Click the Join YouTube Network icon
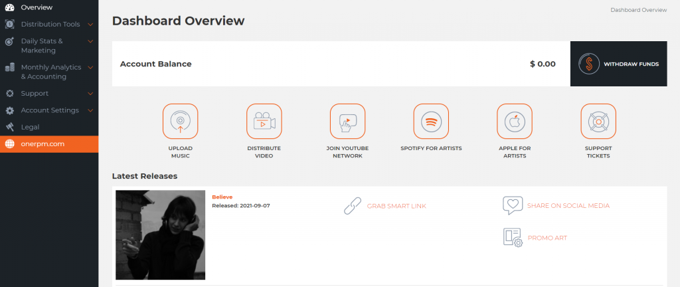680x287 pixels. [x=348, y=121]
